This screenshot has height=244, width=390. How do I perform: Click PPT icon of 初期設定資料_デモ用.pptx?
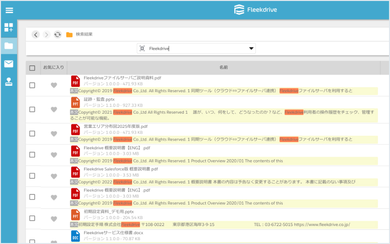[76, 215]
